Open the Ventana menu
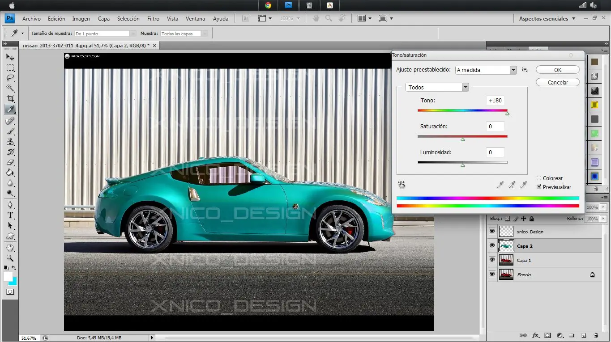This screenshot has width=611, height=342. coord(195,19)
